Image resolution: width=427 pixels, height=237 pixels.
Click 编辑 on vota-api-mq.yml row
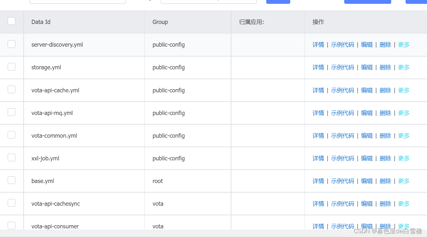coord(367,113)
